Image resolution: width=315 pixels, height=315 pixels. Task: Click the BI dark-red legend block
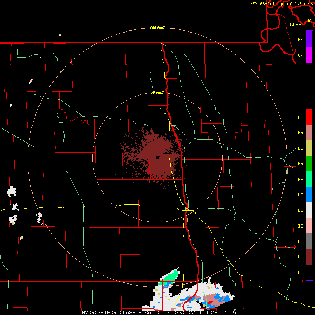pos(309,257)
